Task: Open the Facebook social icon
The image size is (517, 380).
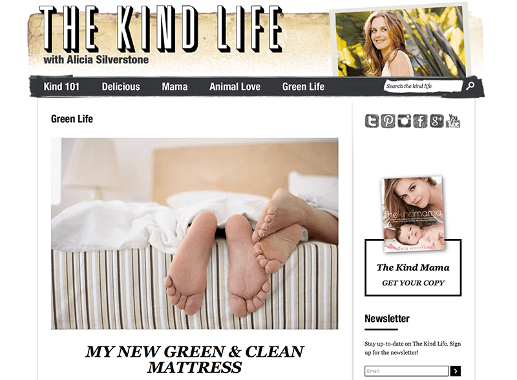Action: click(x=420, y=121)
